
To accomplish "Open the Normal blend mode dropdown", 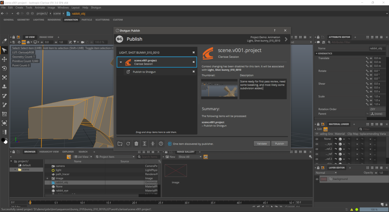I will (x=326, y=173).
